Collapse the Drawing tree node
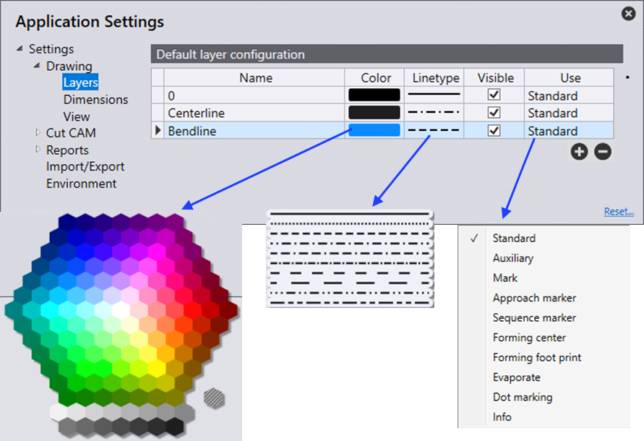 [x=37, y=66]
